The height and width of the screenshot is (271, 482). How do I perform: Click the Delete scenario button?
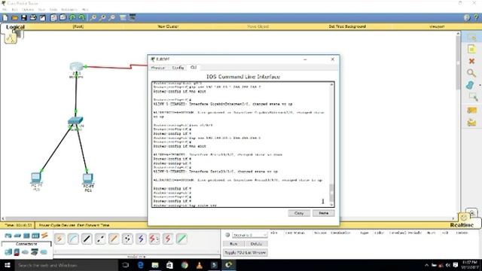point(256,244)
